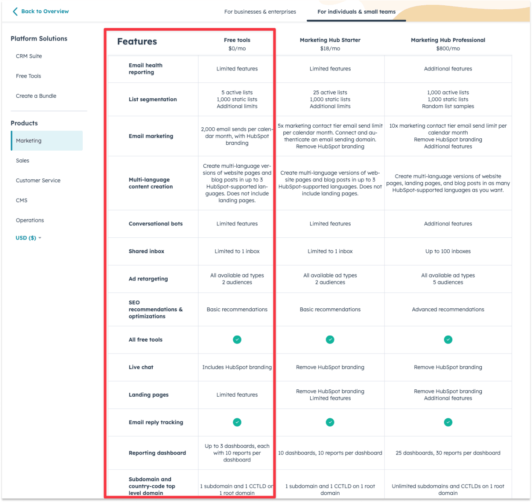This screenshot has height=502, width=532.
Task: Click the All free tools checkmark under Free tools
Action: [237, 340]
